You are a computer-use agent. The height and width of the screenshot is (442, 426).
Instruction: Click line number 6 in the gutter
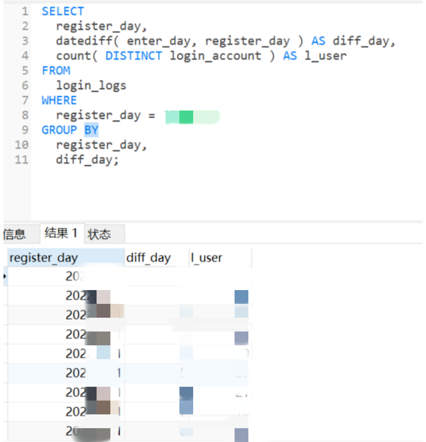point(25,85)
